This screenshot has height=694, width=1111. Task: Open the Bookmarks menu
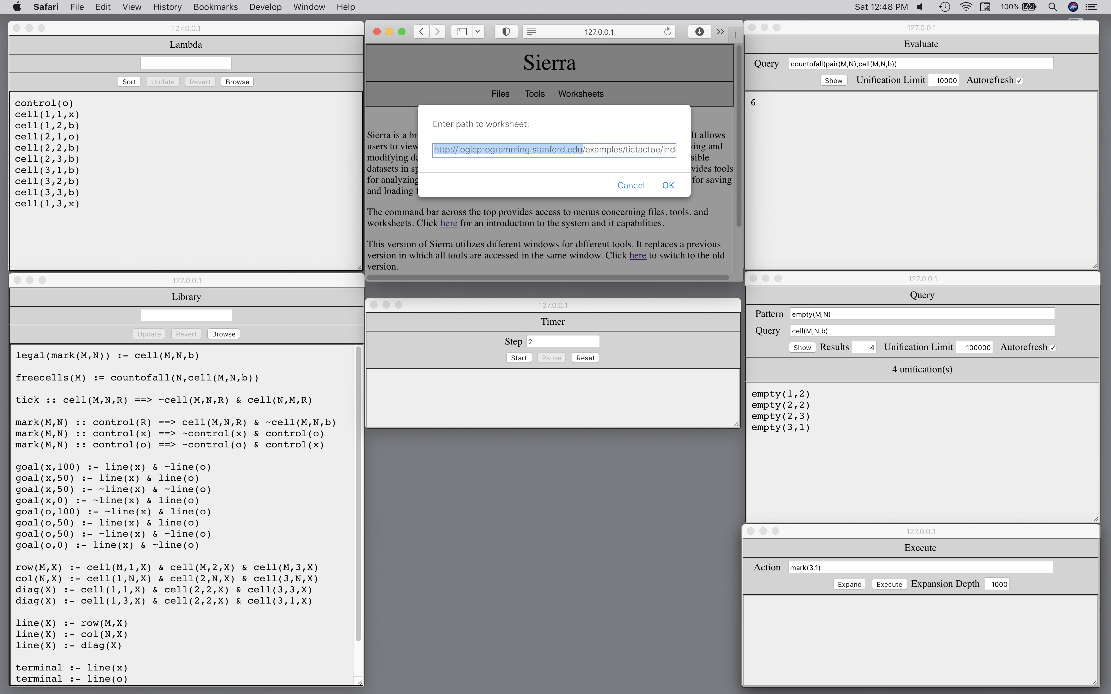(215, 7)
